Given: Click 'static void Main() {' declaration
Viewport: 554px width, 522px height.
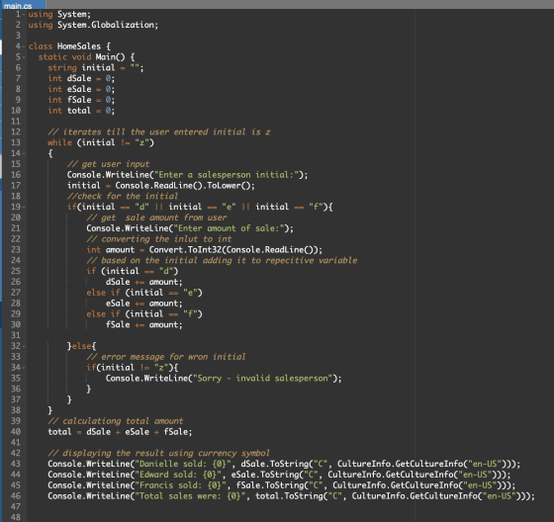Looking at the screenshot, I should [x=87, y=57].
